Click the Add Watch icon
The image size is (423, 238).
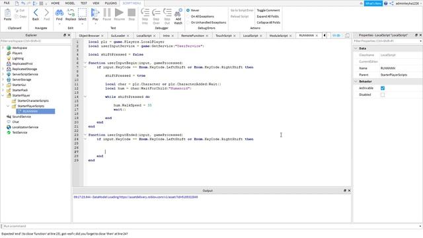tap(178, 13)
